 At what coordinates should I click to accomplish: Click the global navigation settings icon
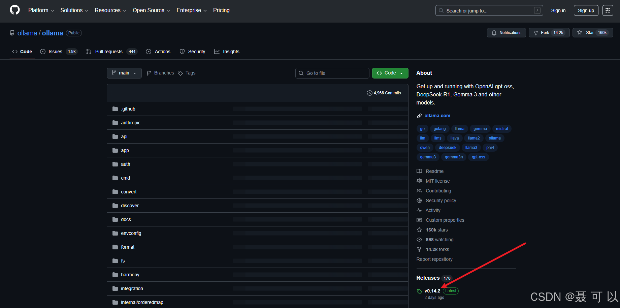click(x=608, y=10)
